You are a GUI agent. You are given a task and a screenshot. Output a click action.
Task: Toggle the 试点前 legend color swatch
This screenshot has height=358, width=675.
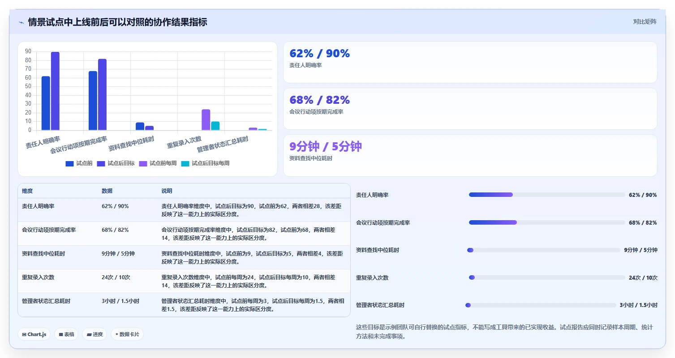[x=69, y=163]
